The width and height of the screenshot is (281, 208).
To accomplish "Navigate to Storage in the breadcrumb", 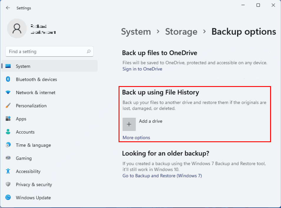I will click(x=181, y=32).
